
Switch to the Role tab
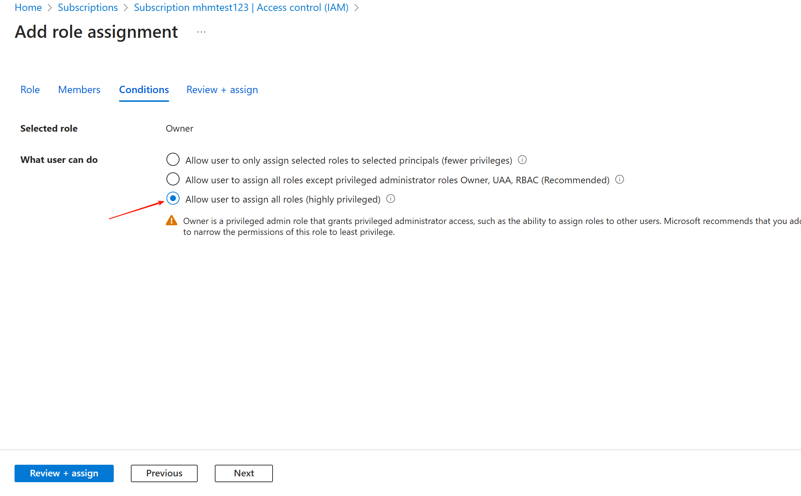tap(30, 89)
